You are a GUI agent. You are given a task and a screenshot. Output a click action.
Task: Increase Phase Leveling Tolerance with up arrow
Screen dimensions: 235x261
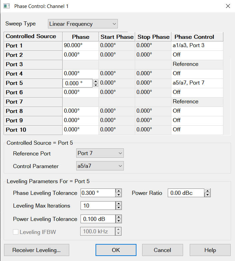[x=118, y=191]
